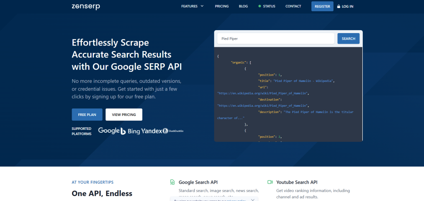Click the Bing platform logo

click(130, 131)
